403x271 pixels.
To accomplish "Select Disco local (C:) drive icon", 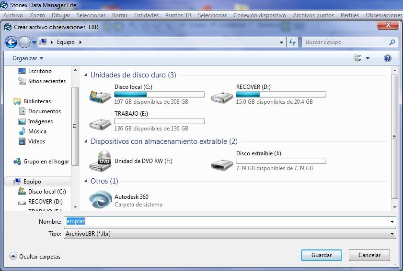I will click(100, 97).
